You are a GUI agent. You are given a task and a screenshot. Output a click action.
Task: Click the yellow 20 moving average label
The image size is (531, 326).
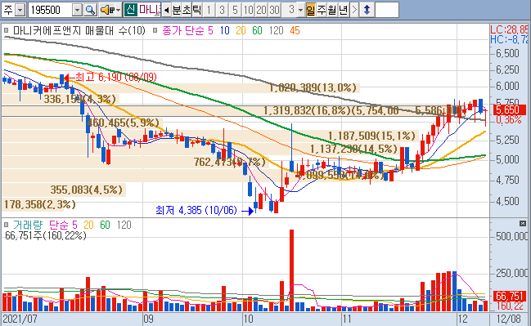coord(241,31)
